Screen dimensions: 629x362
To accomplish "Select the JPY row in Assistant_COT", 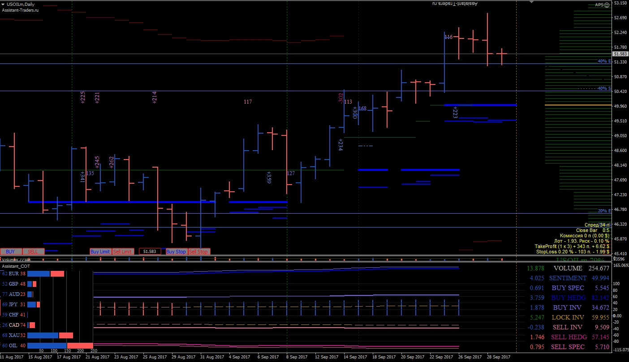I will (x=21, y=304).
